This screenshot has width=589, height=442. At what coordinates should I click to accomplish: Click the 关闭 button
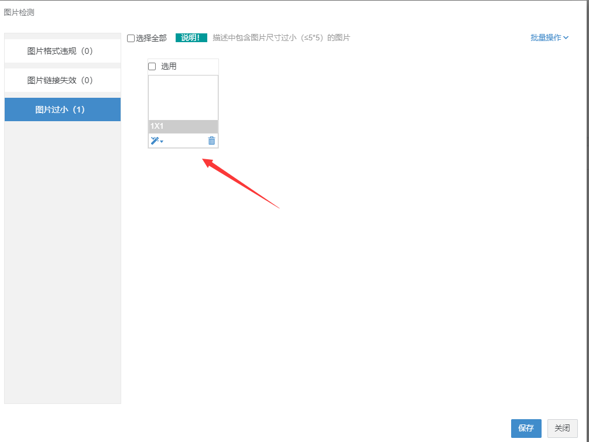tap(562, 428)
